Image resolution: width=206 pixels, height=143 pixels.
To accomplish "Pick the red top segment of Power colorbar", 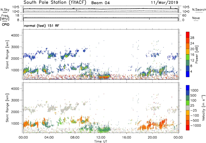I will 188,35.
